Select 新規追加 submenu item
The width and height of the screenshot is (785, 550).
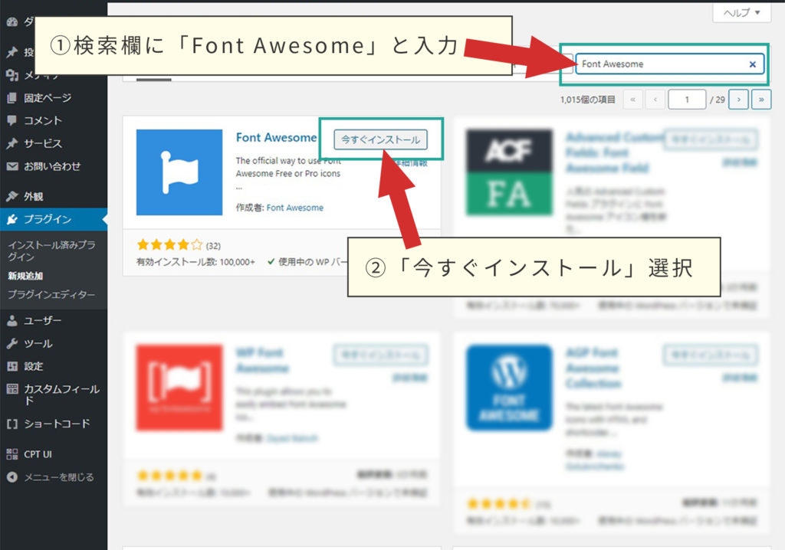(25, 276)
